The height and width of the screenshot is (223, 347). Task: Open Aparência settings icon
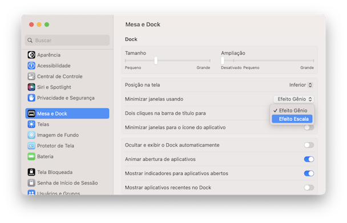pyautogui.click(x=31, y=55)
